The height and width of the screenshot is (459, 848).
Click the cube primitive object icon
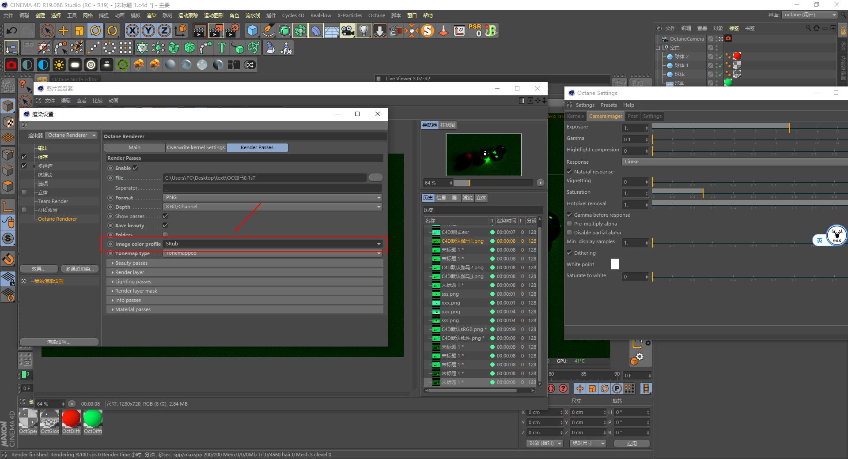click(252, 30)
